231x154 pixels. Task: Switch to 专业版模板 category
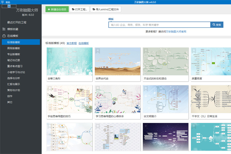tap(13, 54)
